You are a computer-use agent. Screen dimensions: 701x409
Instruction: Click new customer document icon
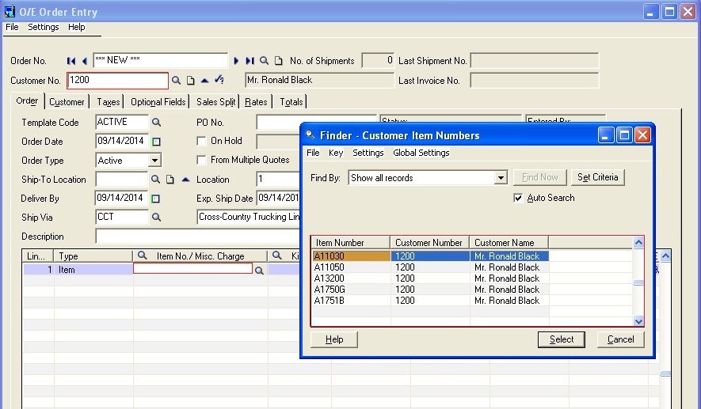click(190, 81)
